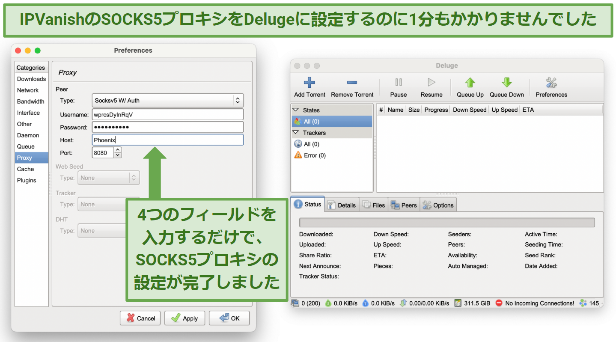Select Proxy category in Preferences

[31, 158]
